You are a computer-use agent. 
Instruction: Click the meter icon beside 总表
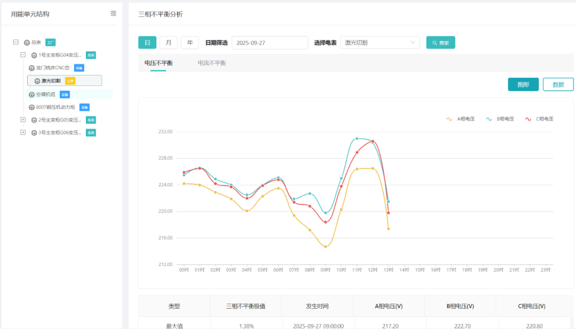[27, 43]
